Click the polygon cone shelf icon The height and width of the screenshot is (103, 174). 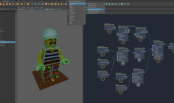[x=4, y=4]
